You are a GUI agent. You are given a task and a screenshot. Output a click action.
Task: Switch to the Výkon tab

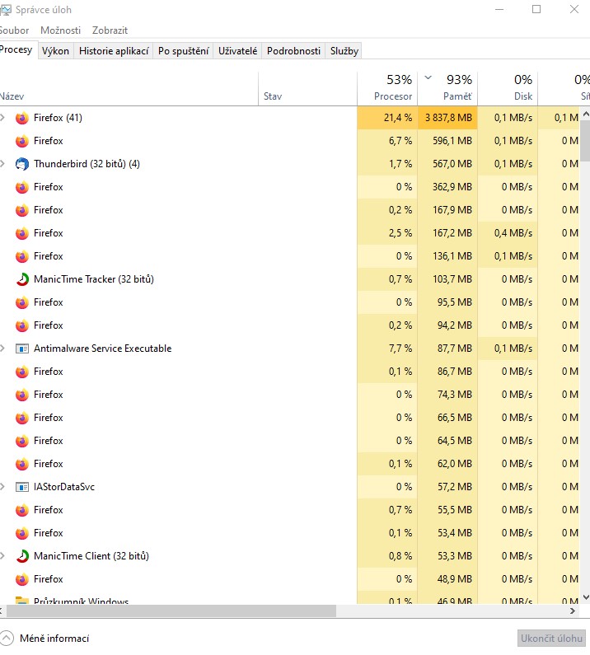coord(55,51)
